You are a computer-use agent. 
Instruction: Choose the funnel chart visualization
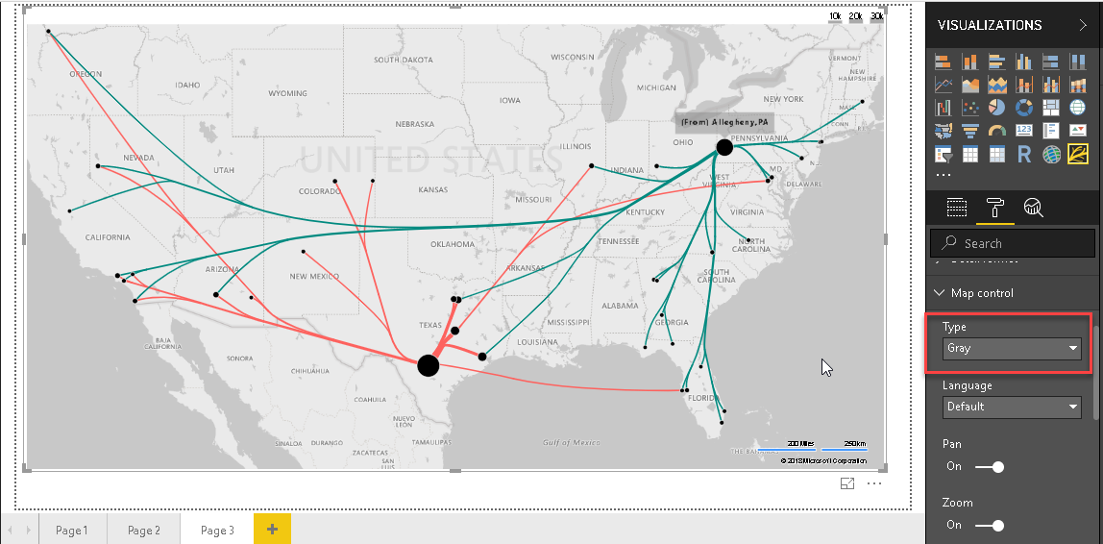coord(969,131)
